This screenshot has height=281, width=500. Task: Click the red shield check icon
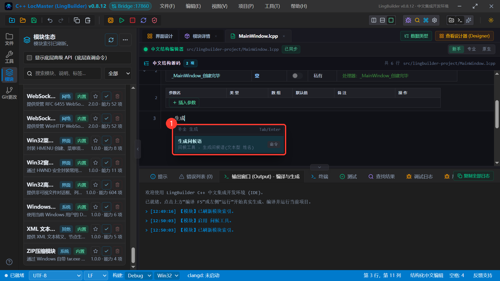(x=154, y=20)
